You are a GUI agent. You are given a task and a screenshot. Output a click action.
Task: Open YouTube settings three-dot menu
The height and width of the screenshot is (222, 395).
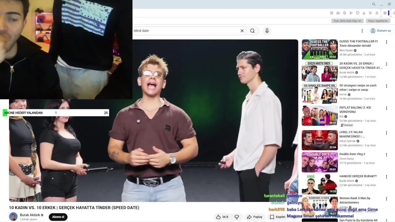point(362,31)
